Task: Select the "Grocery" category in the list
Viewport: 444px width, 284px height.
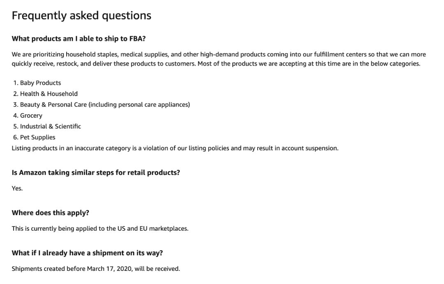Action: (x=31, y=116)
